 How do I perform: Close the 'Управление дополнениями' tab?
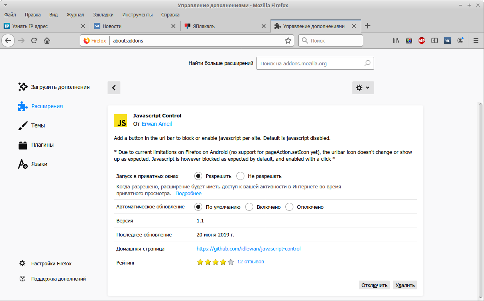pyautogui.click(x=354, y=26)
